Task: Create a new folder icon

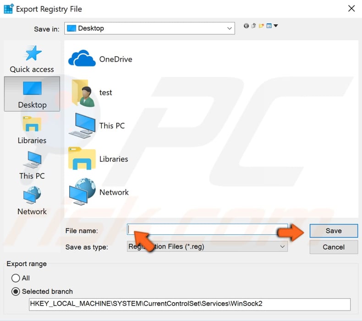Action: 261,26
